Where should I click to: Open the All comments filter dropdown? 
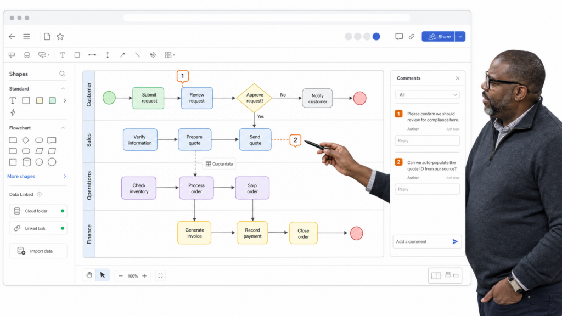click(x=427, y=95)
